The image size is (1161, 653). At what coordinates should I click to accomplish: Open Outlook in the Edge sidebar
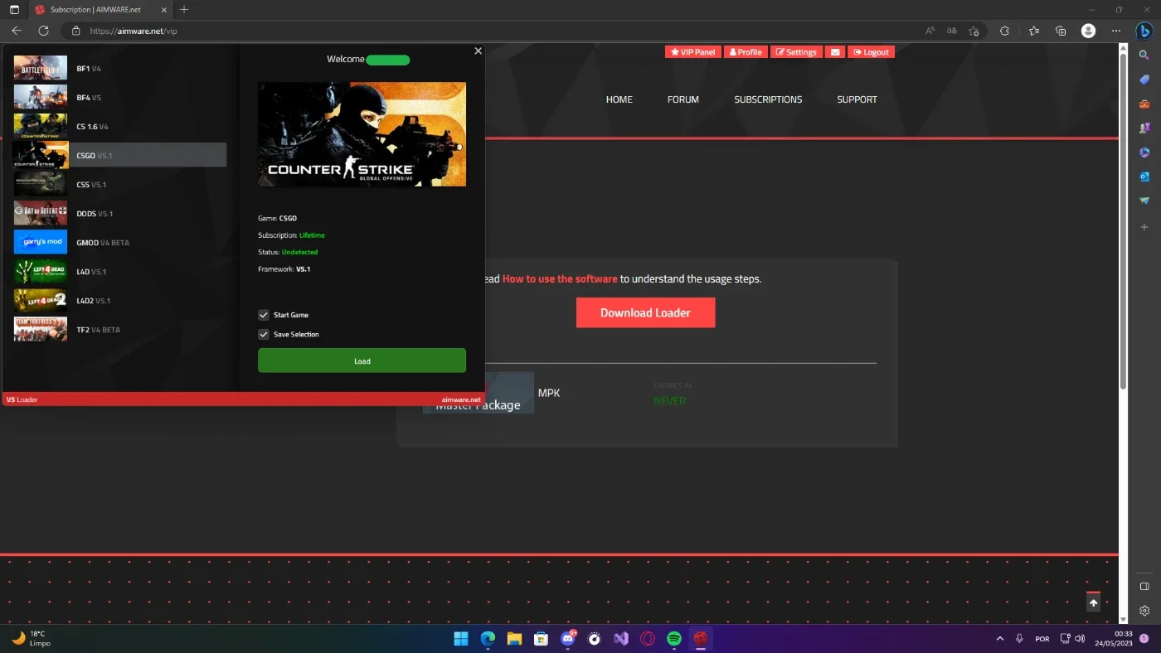[x=1144, y=177]
